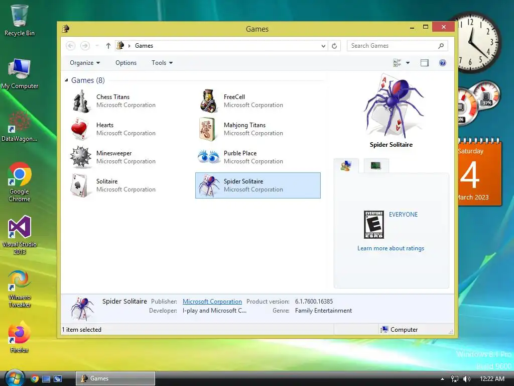Select the Hearts game icon
The image size is (514, 386).
coord(80,129)
